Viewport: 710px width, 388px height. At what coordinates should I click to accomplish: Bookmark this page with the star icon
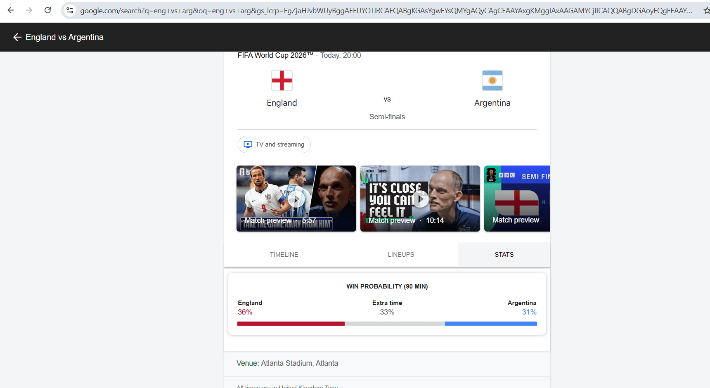pyautogui.click(x=707, y=10)
